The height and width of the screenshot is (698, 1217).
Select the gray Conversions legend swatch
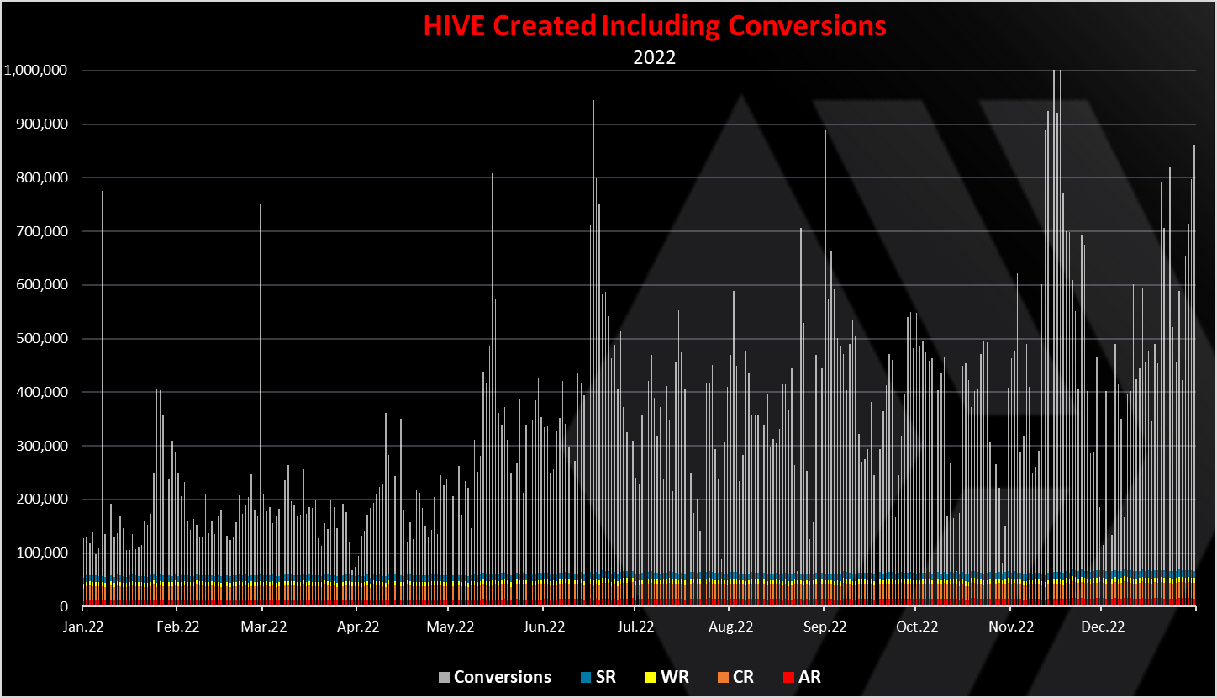coord(445,677)
